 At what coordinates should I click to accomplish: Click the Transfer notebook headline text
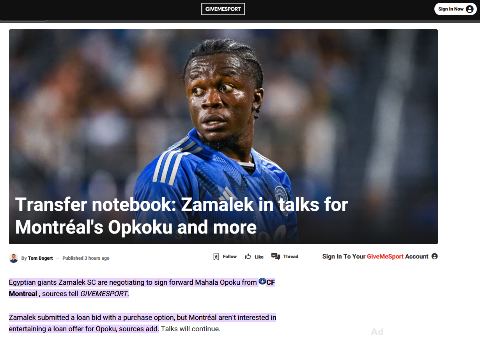click(182, 216)
